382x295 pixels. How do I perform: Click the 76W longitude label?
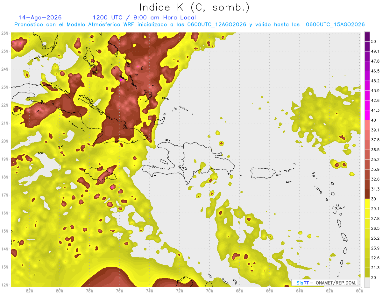(119, 291)
